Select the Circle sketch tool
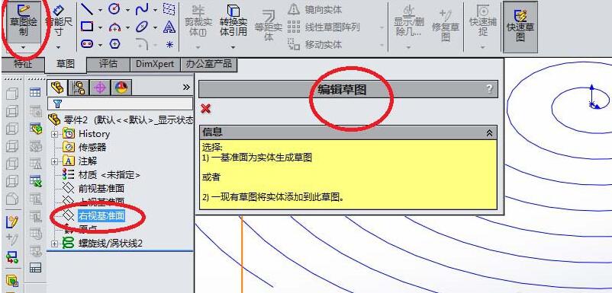 [x=114, y=9]
